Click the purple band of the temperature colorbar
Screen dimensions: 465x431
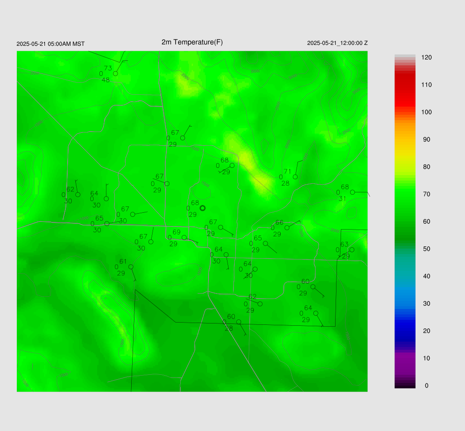(x=405, y=364)
